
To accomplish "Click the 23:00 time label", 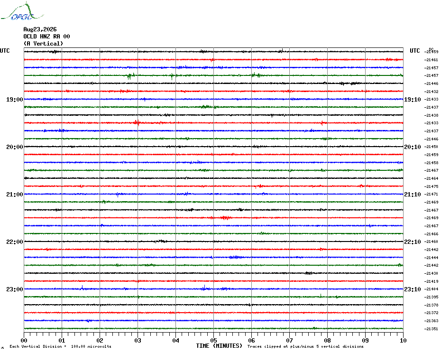I will click(15, 289).
